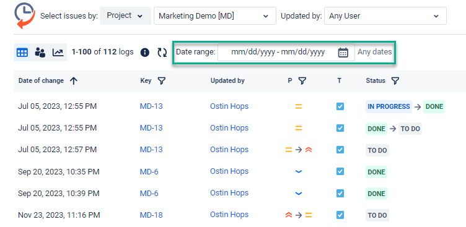
Task: Open the calendar picker icon
Action: (x=343, y=53)
